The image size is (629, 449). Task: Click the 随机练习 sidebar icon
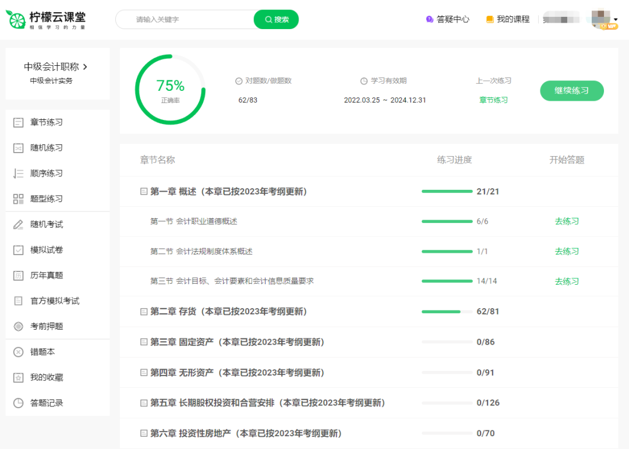point(19,148)
